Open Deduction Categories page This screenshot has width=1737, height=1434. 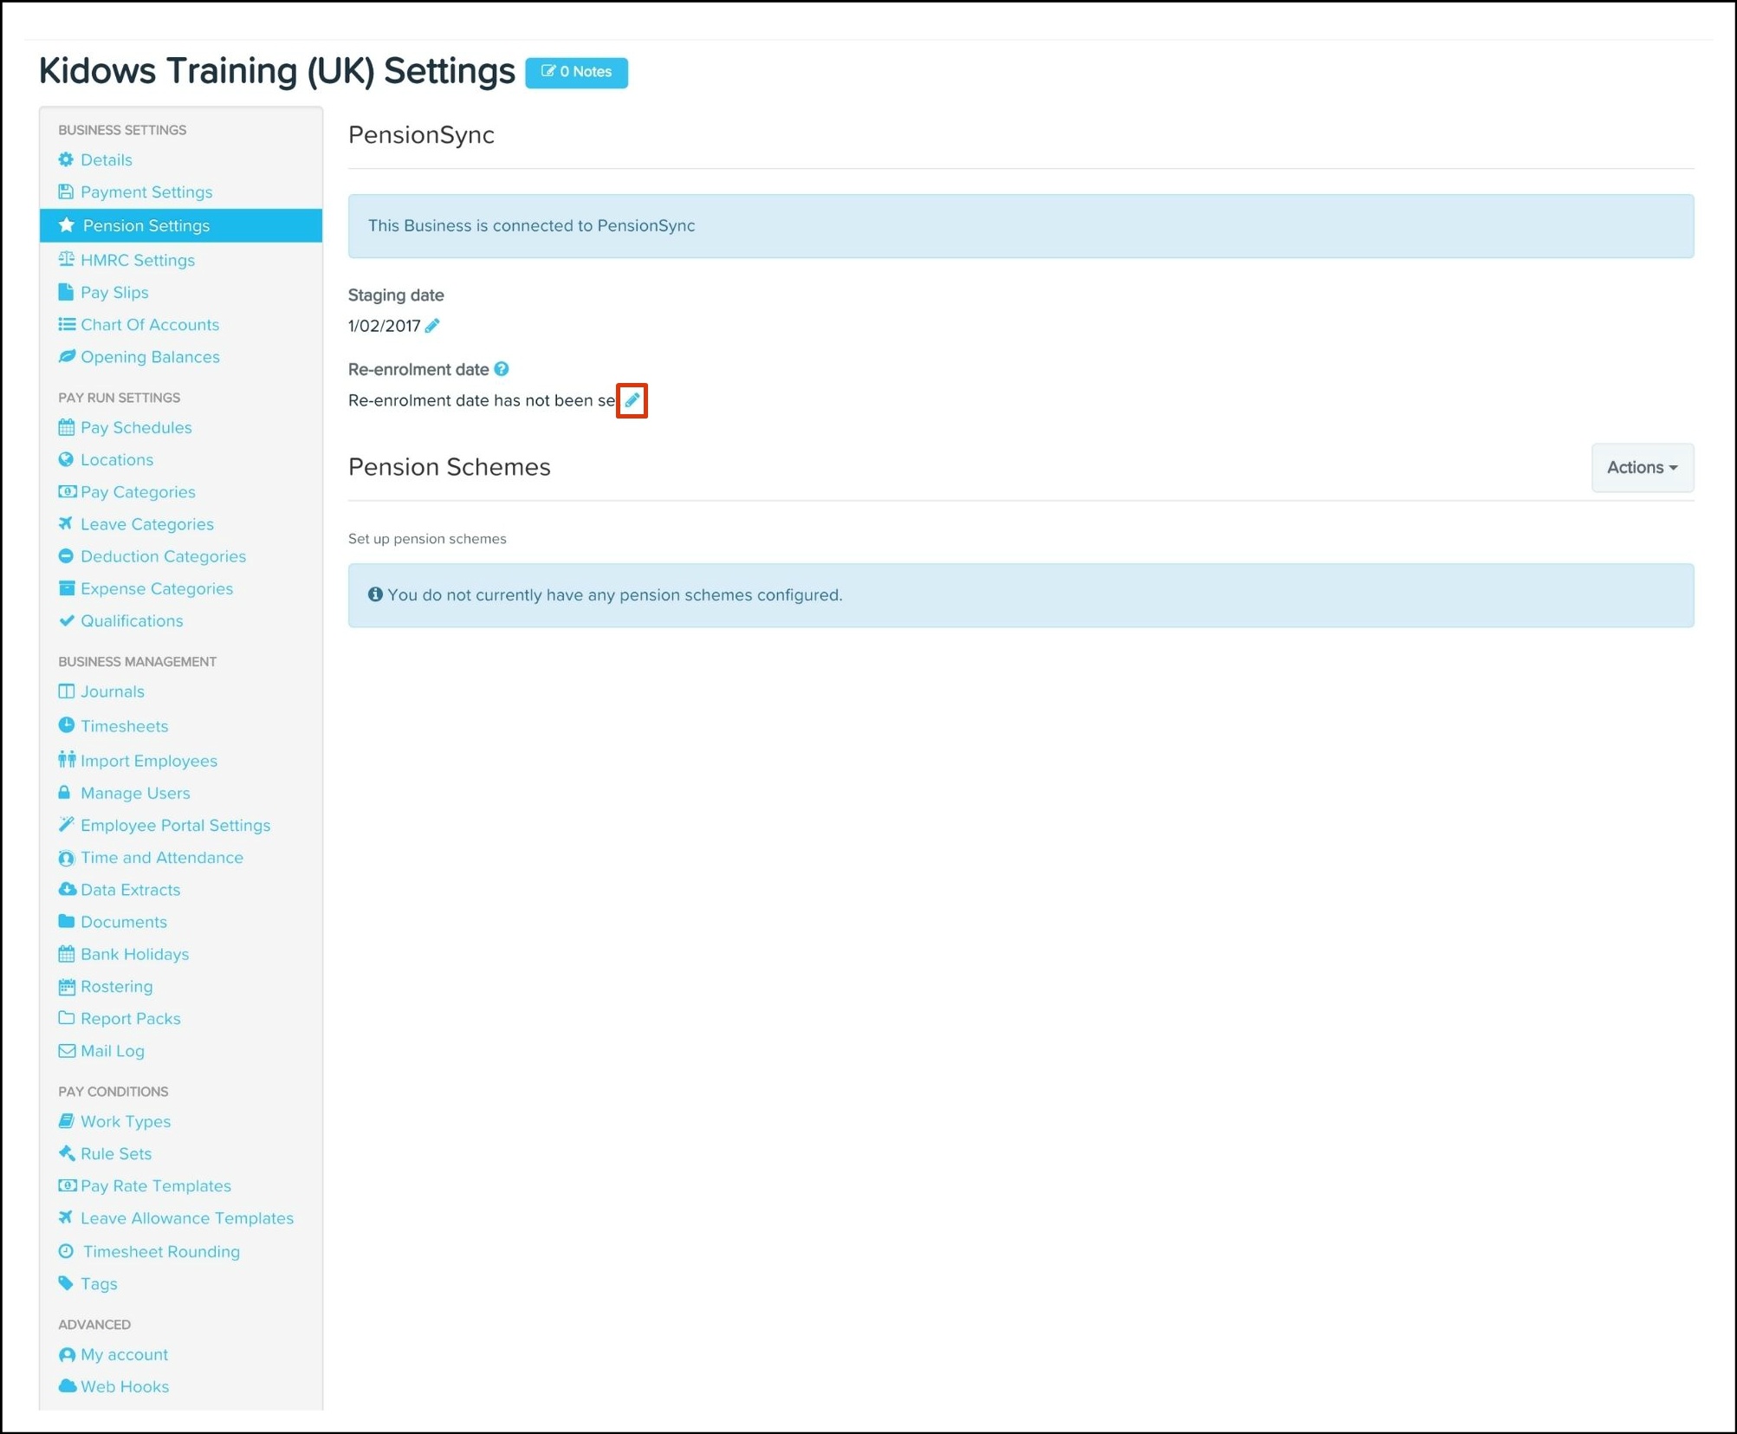tap(163, 556)
